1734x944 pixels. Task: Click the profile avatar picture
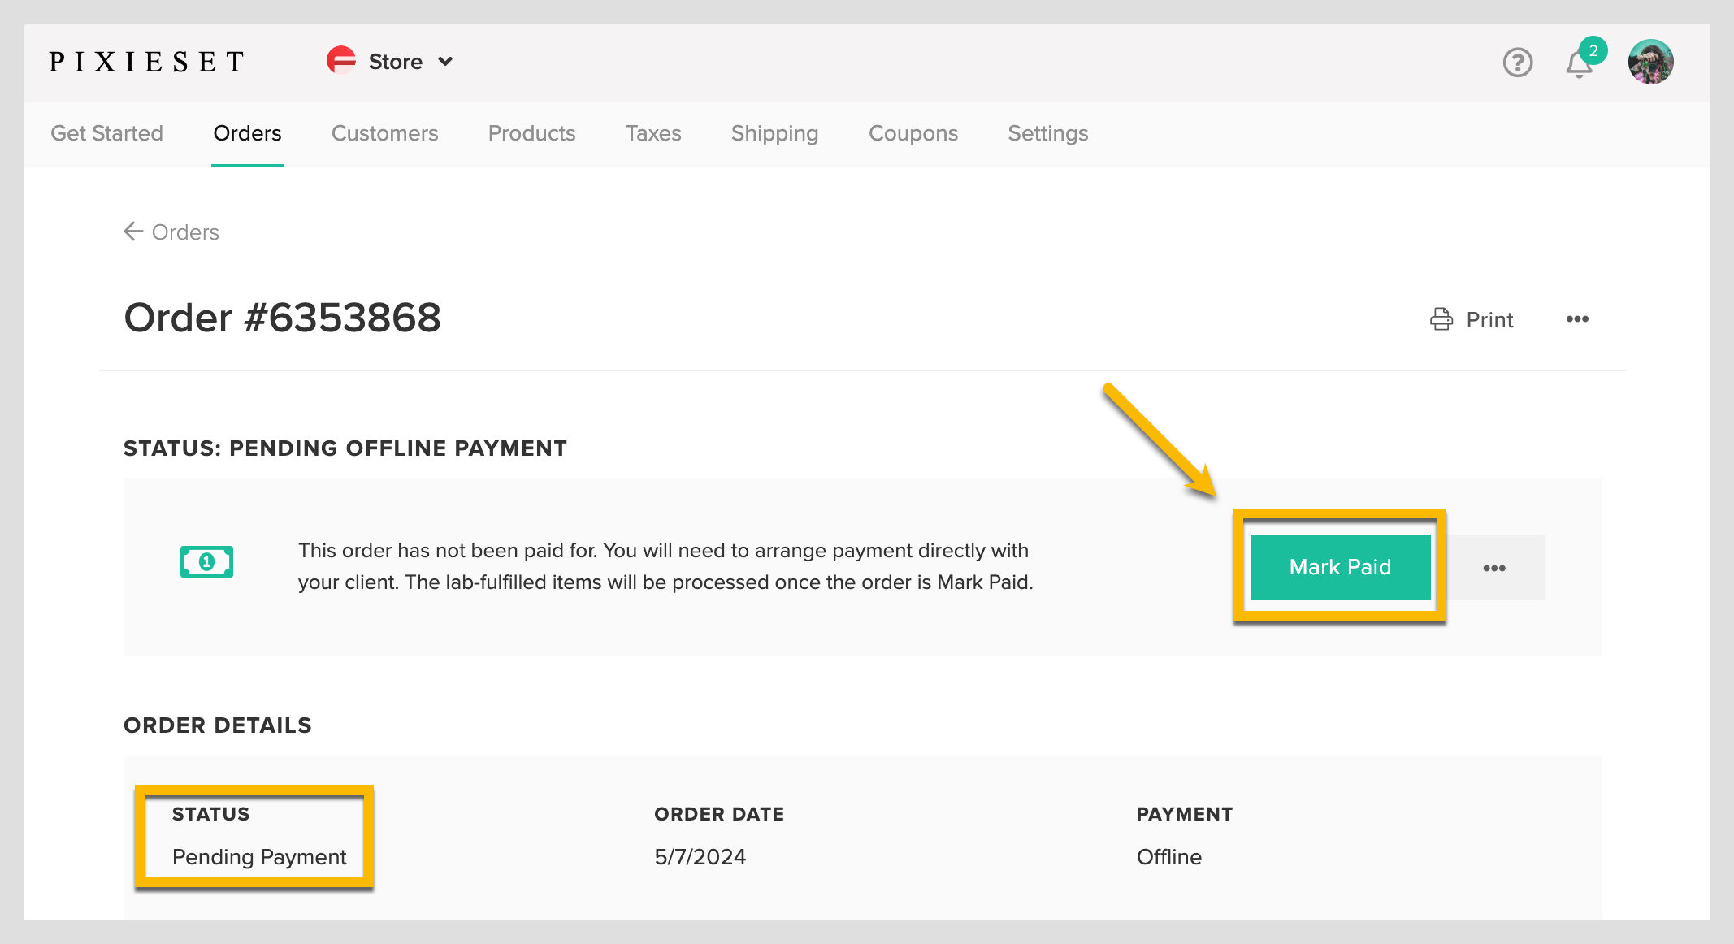pos(1651,61)
